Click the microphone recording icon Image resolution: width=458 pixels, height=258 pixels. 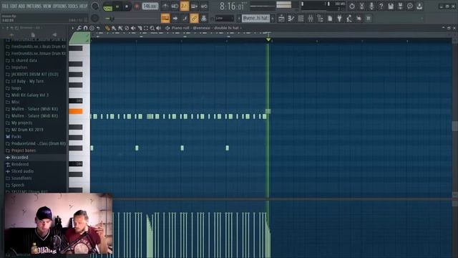[371, 6]
